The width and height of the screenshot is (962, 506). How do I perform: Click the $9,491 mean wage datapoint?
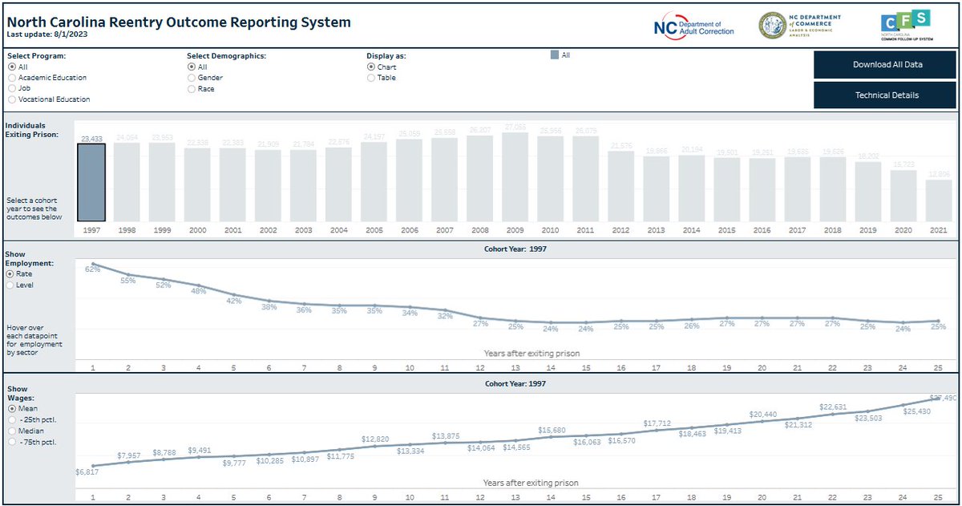click(x=199, y=457)
